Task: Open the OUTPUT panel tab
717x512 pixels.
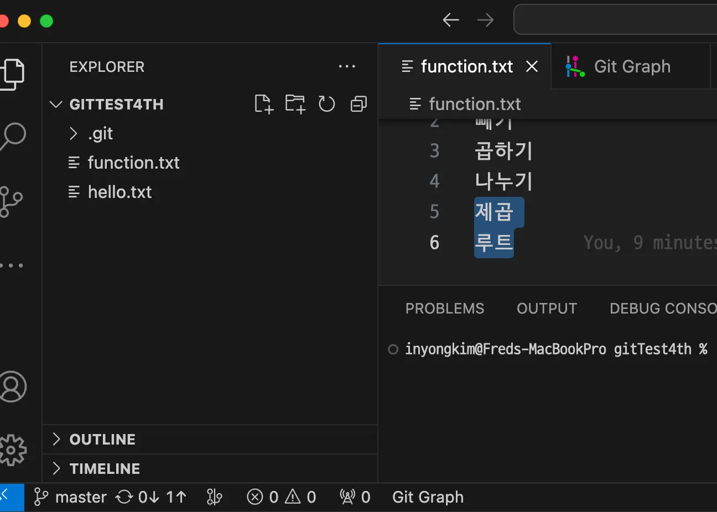Action: [x=547, y=309]
